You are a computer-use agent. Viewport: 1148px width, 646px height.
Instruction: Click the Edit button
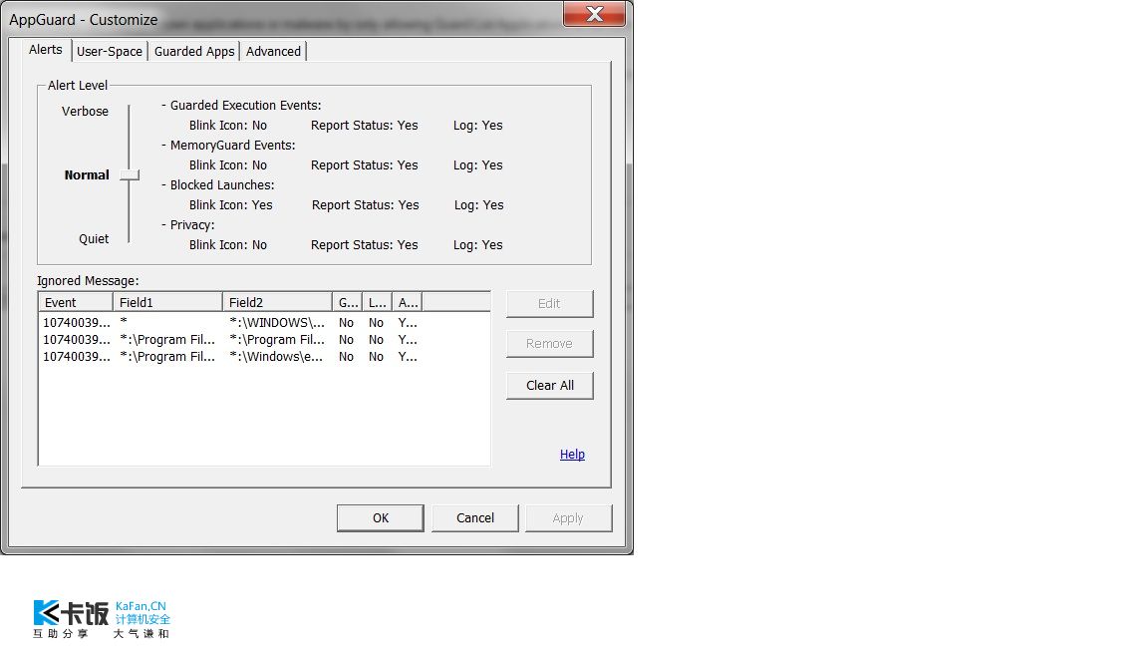tap(549, 304)
